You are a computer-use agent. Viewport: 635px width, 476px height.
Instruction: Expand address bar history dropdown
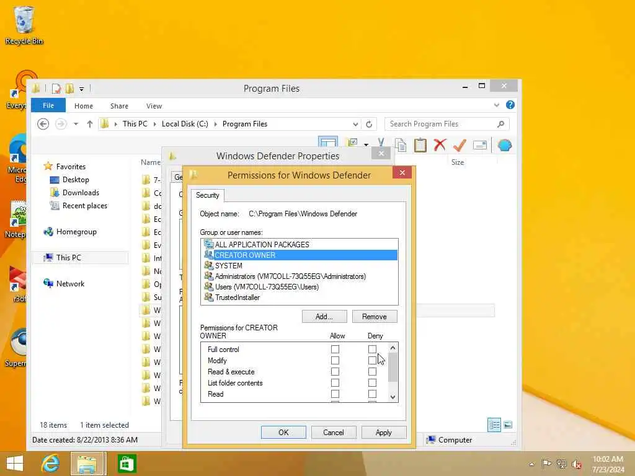point(355,124)
